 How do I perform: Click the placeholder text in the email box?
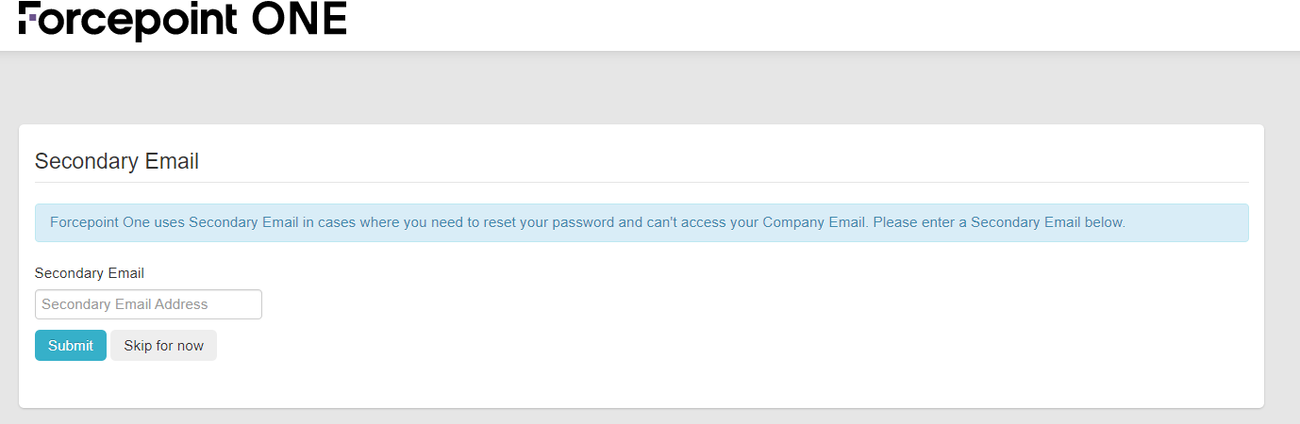tap(125, 304)
